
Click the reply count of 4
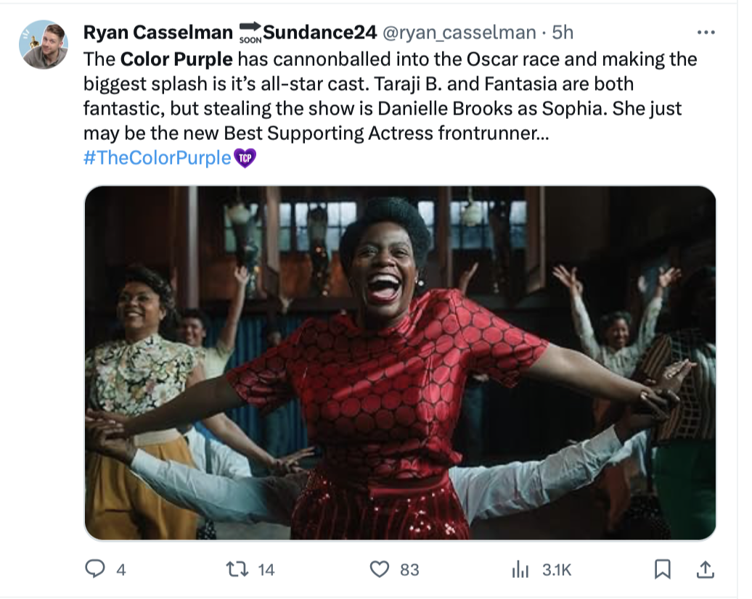(121, 570)
